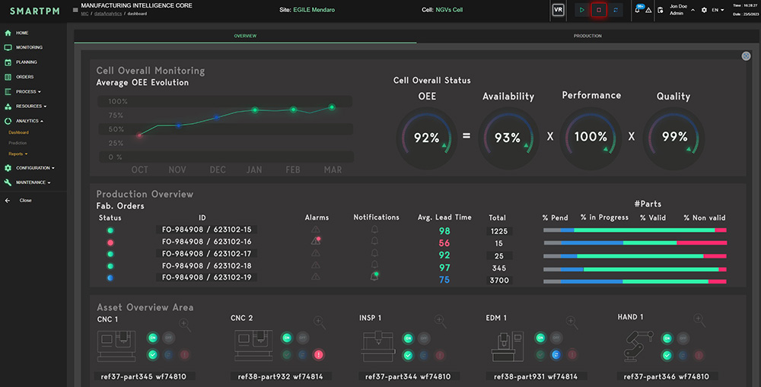
Task: Toggle the ON switch for CNC 1
Action: tap(153, 338)
